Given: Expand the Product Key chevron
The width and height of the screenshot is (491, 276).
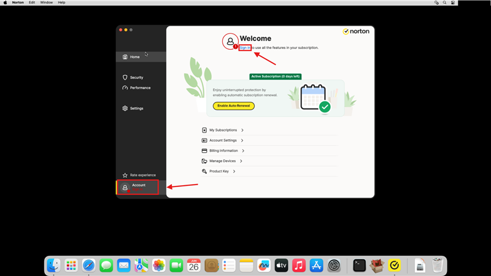Looking at the screenshot, I should click(x=234, y=172).
